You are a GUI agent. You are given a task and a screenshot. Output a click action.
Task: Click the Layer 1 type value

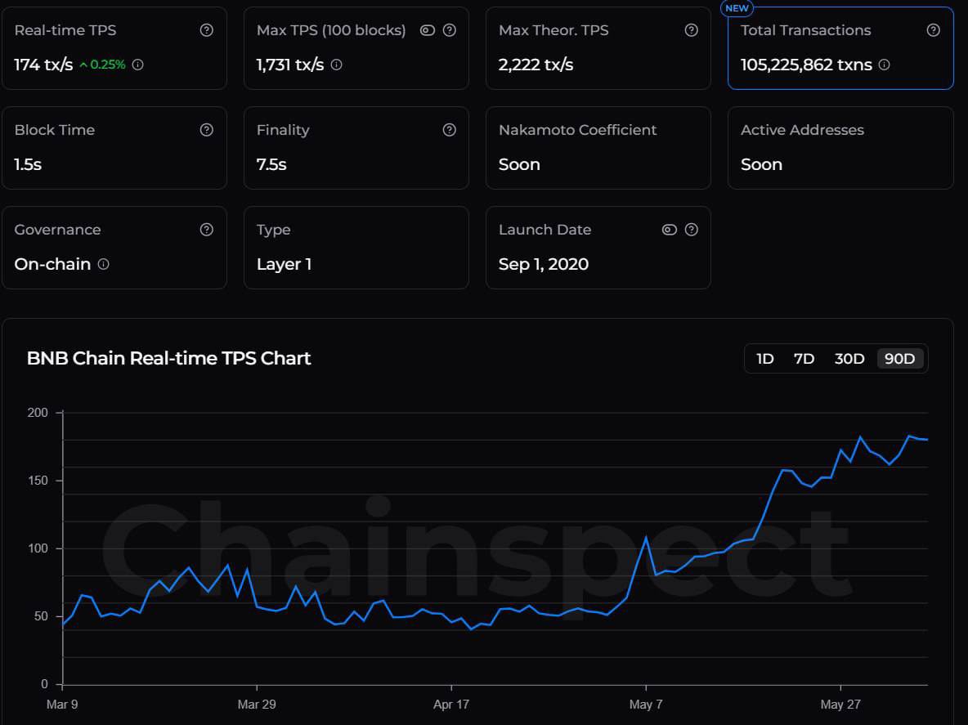click(x=284, y=264)
